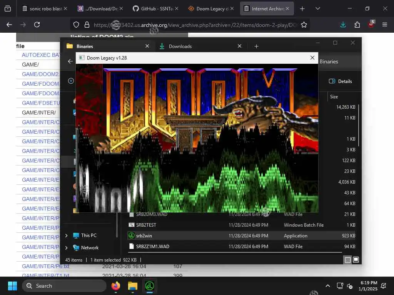Click the archive.org URL field

click(x=195, y=25)
